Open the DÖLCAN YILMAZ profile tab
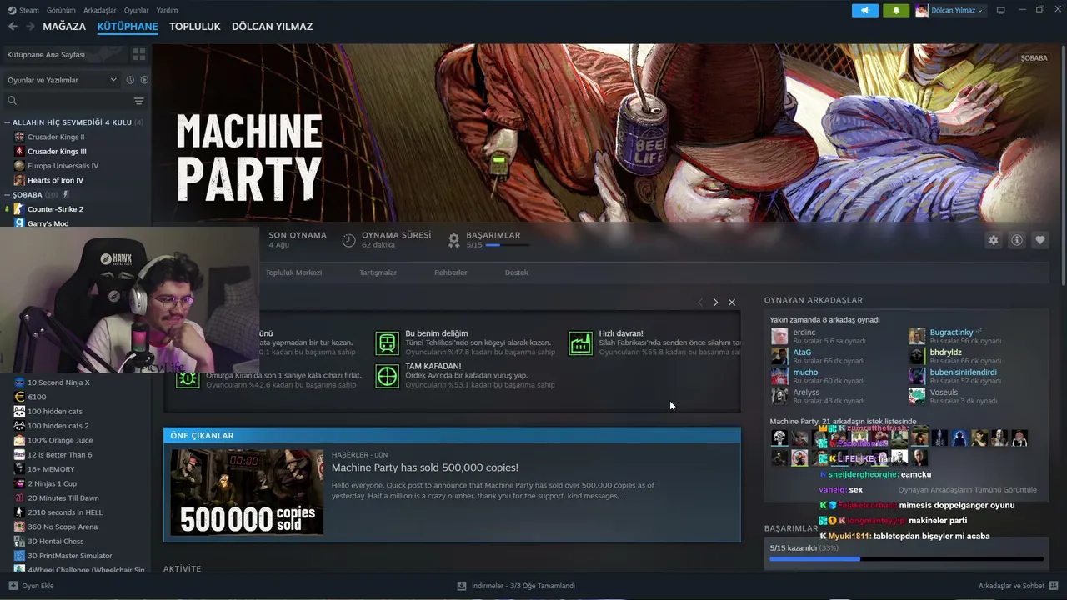 273,27
